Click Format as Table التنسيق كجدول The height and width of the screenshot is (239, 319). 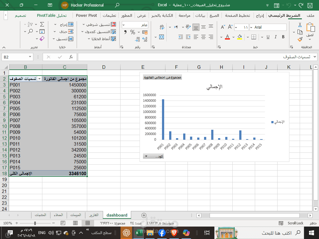point(98,32)
